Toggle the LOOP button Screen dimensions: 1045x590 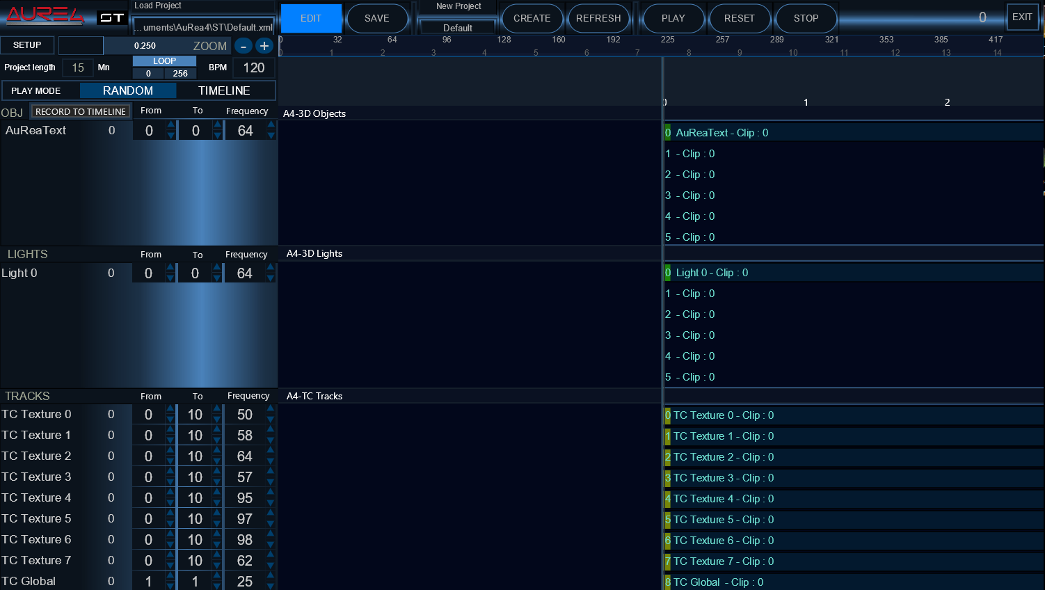164,61
